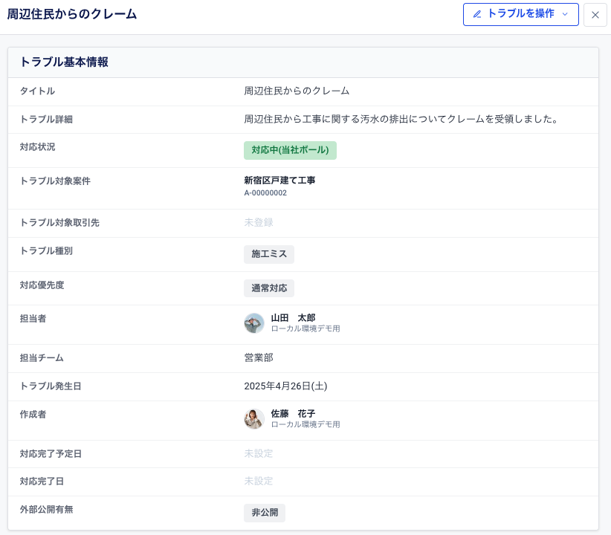The height and width of the screenshot is (535, 611).
Task: Click the 施工ミス trouble type badge
Action: 268,254
